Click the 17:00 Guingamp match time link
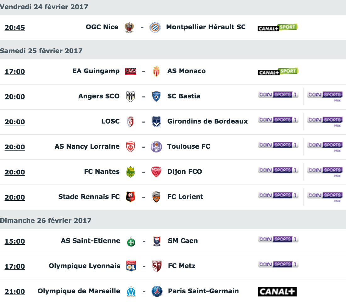The height and width of the screenshot is (303, 346). [x=15, y=72]
